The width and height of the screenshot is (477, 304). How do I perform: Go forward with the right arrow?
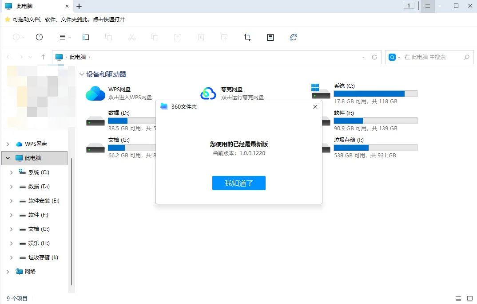(x=20, y=57)
